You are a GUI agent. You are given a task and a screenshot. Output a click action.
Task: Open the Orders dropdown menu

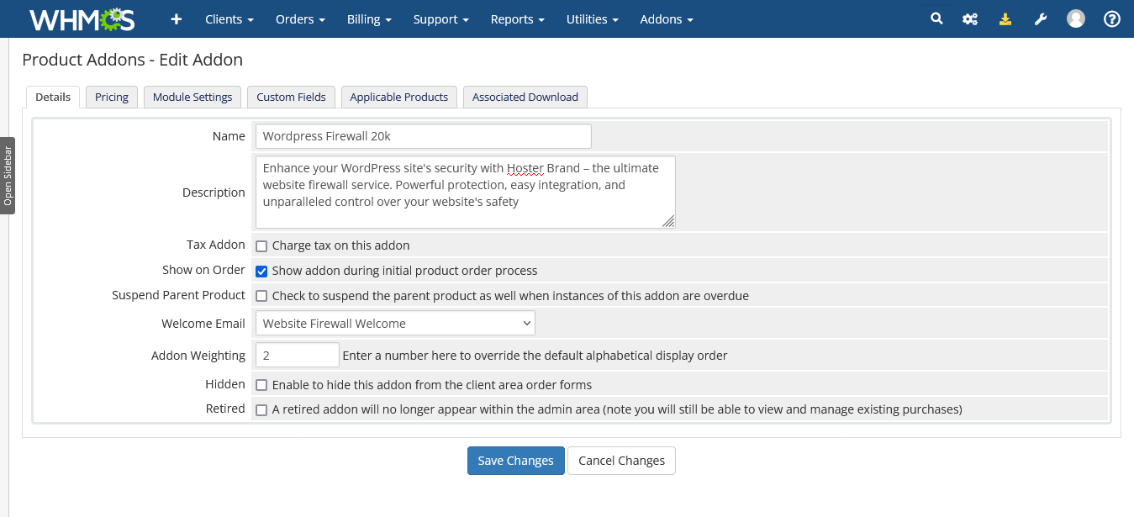(300, 19)
